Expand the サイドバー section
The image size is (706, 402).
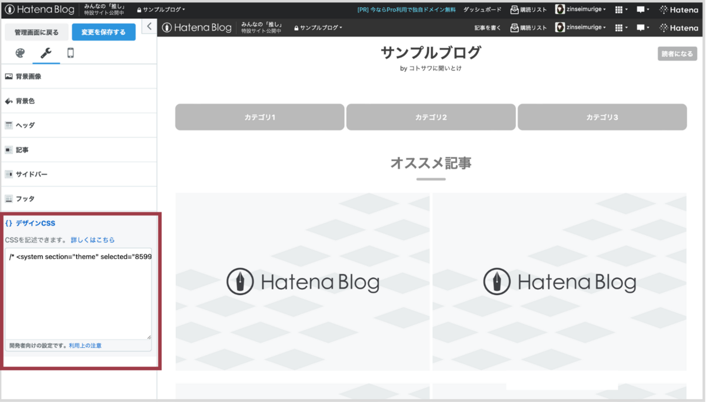(79, 175)
